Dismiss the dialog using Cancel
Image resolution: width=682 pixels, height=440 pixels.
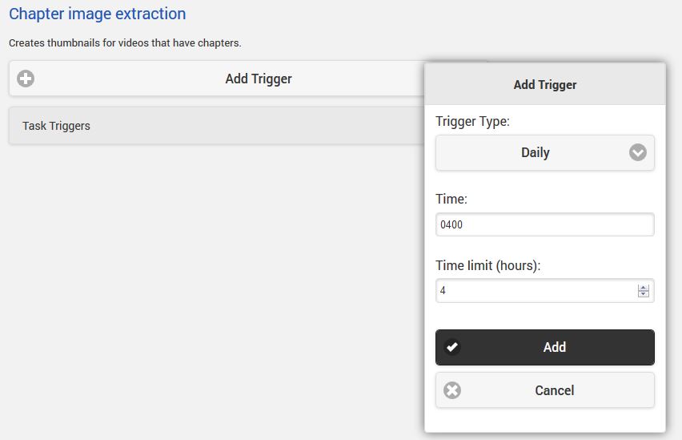point(554,390)
